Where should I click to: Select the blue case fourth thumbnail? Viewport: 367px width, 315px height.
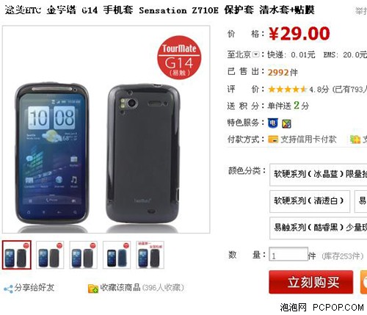[x=117, y=255]
